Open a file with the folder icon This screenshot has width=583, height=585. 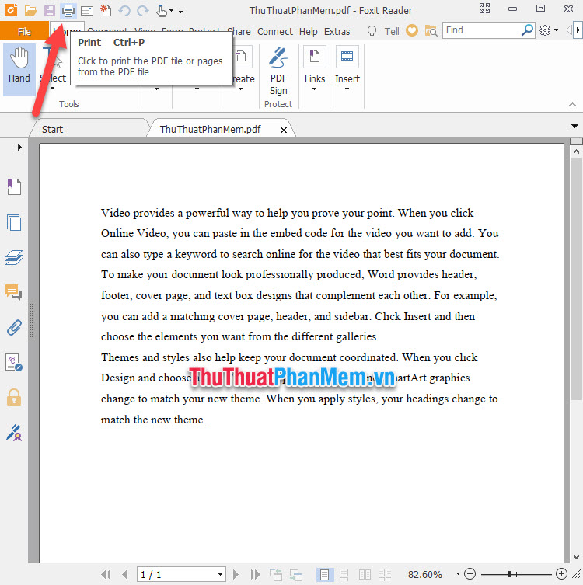point(30,11)
